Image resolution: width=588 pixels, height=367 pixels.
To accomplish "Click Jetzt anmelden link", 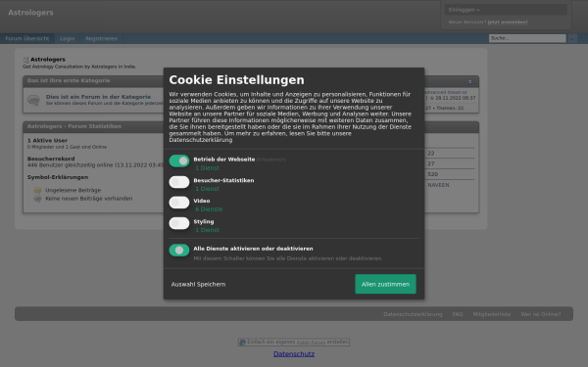I will coord(508,23).
